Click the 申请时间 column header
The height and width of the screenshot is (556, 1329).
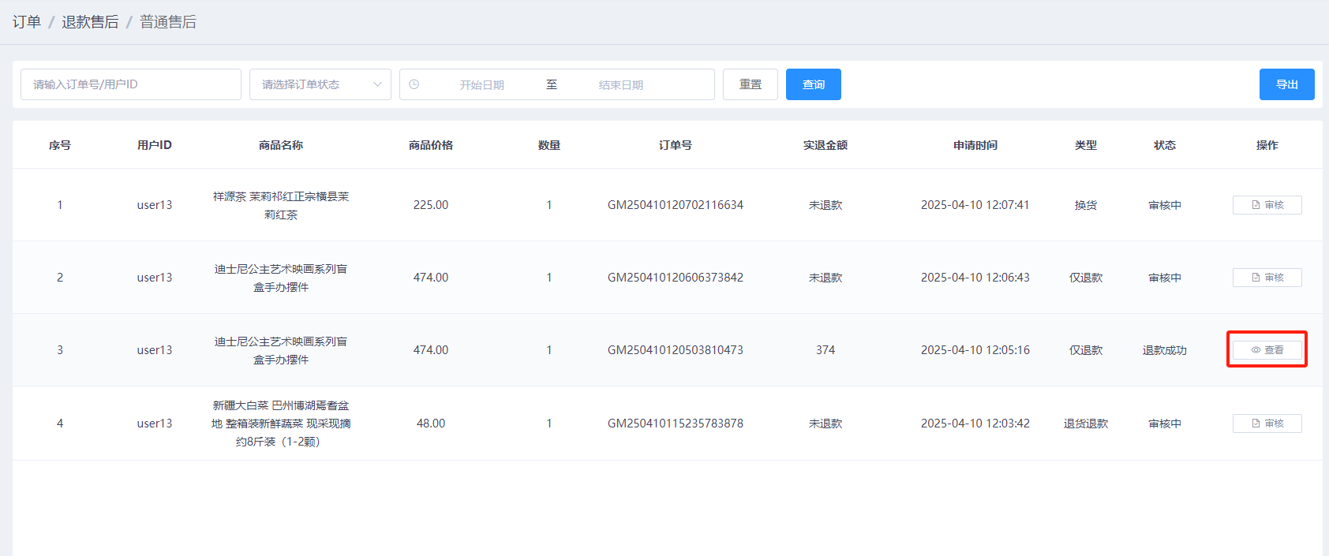pos(975,145)
